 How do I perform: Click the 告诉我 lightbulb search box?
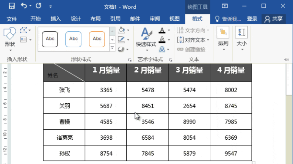228,19
